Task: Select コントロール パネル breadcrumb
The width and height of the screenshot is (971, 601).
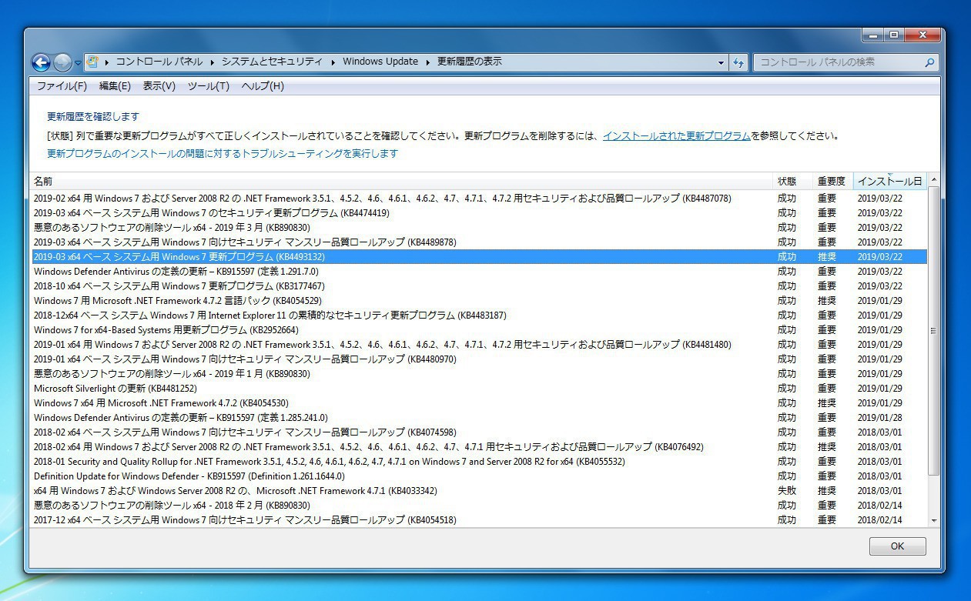Action: [159, 62]
